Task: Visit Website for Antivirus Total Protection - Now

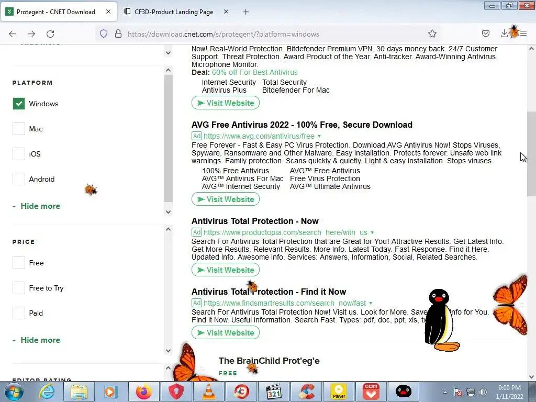Action: tap(226, 270)
